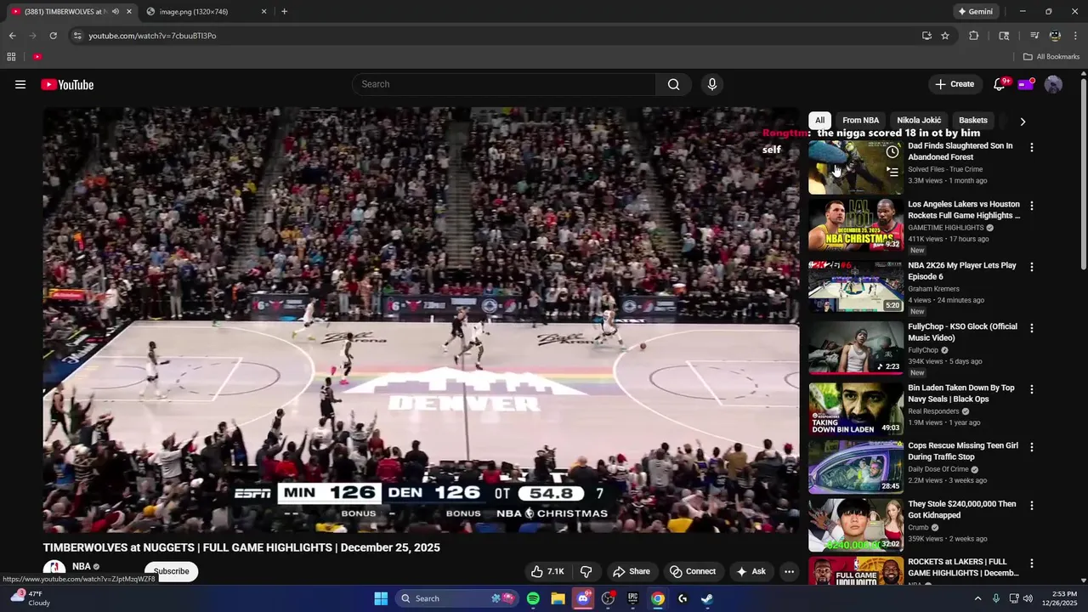The width and height of the screenshot is (1088, 612).
Task: Click the YouTube search input field
Action: point(503,84)
